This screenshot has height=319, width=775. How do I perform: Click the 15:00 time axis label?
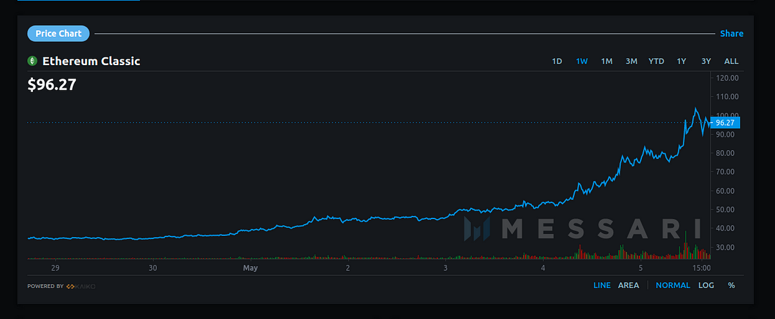[x=702, y=267]
